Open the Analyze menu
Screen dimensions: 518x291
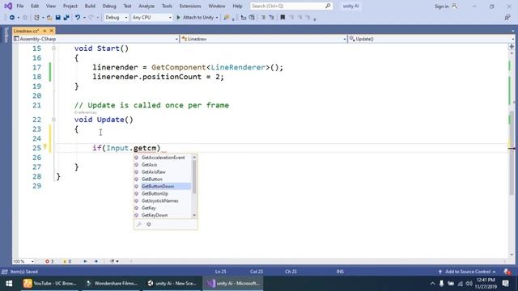tap(146, 6)
